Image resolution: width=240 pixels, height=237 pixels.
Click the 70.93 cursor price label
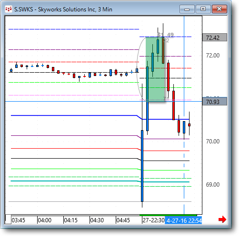point(215,102)
